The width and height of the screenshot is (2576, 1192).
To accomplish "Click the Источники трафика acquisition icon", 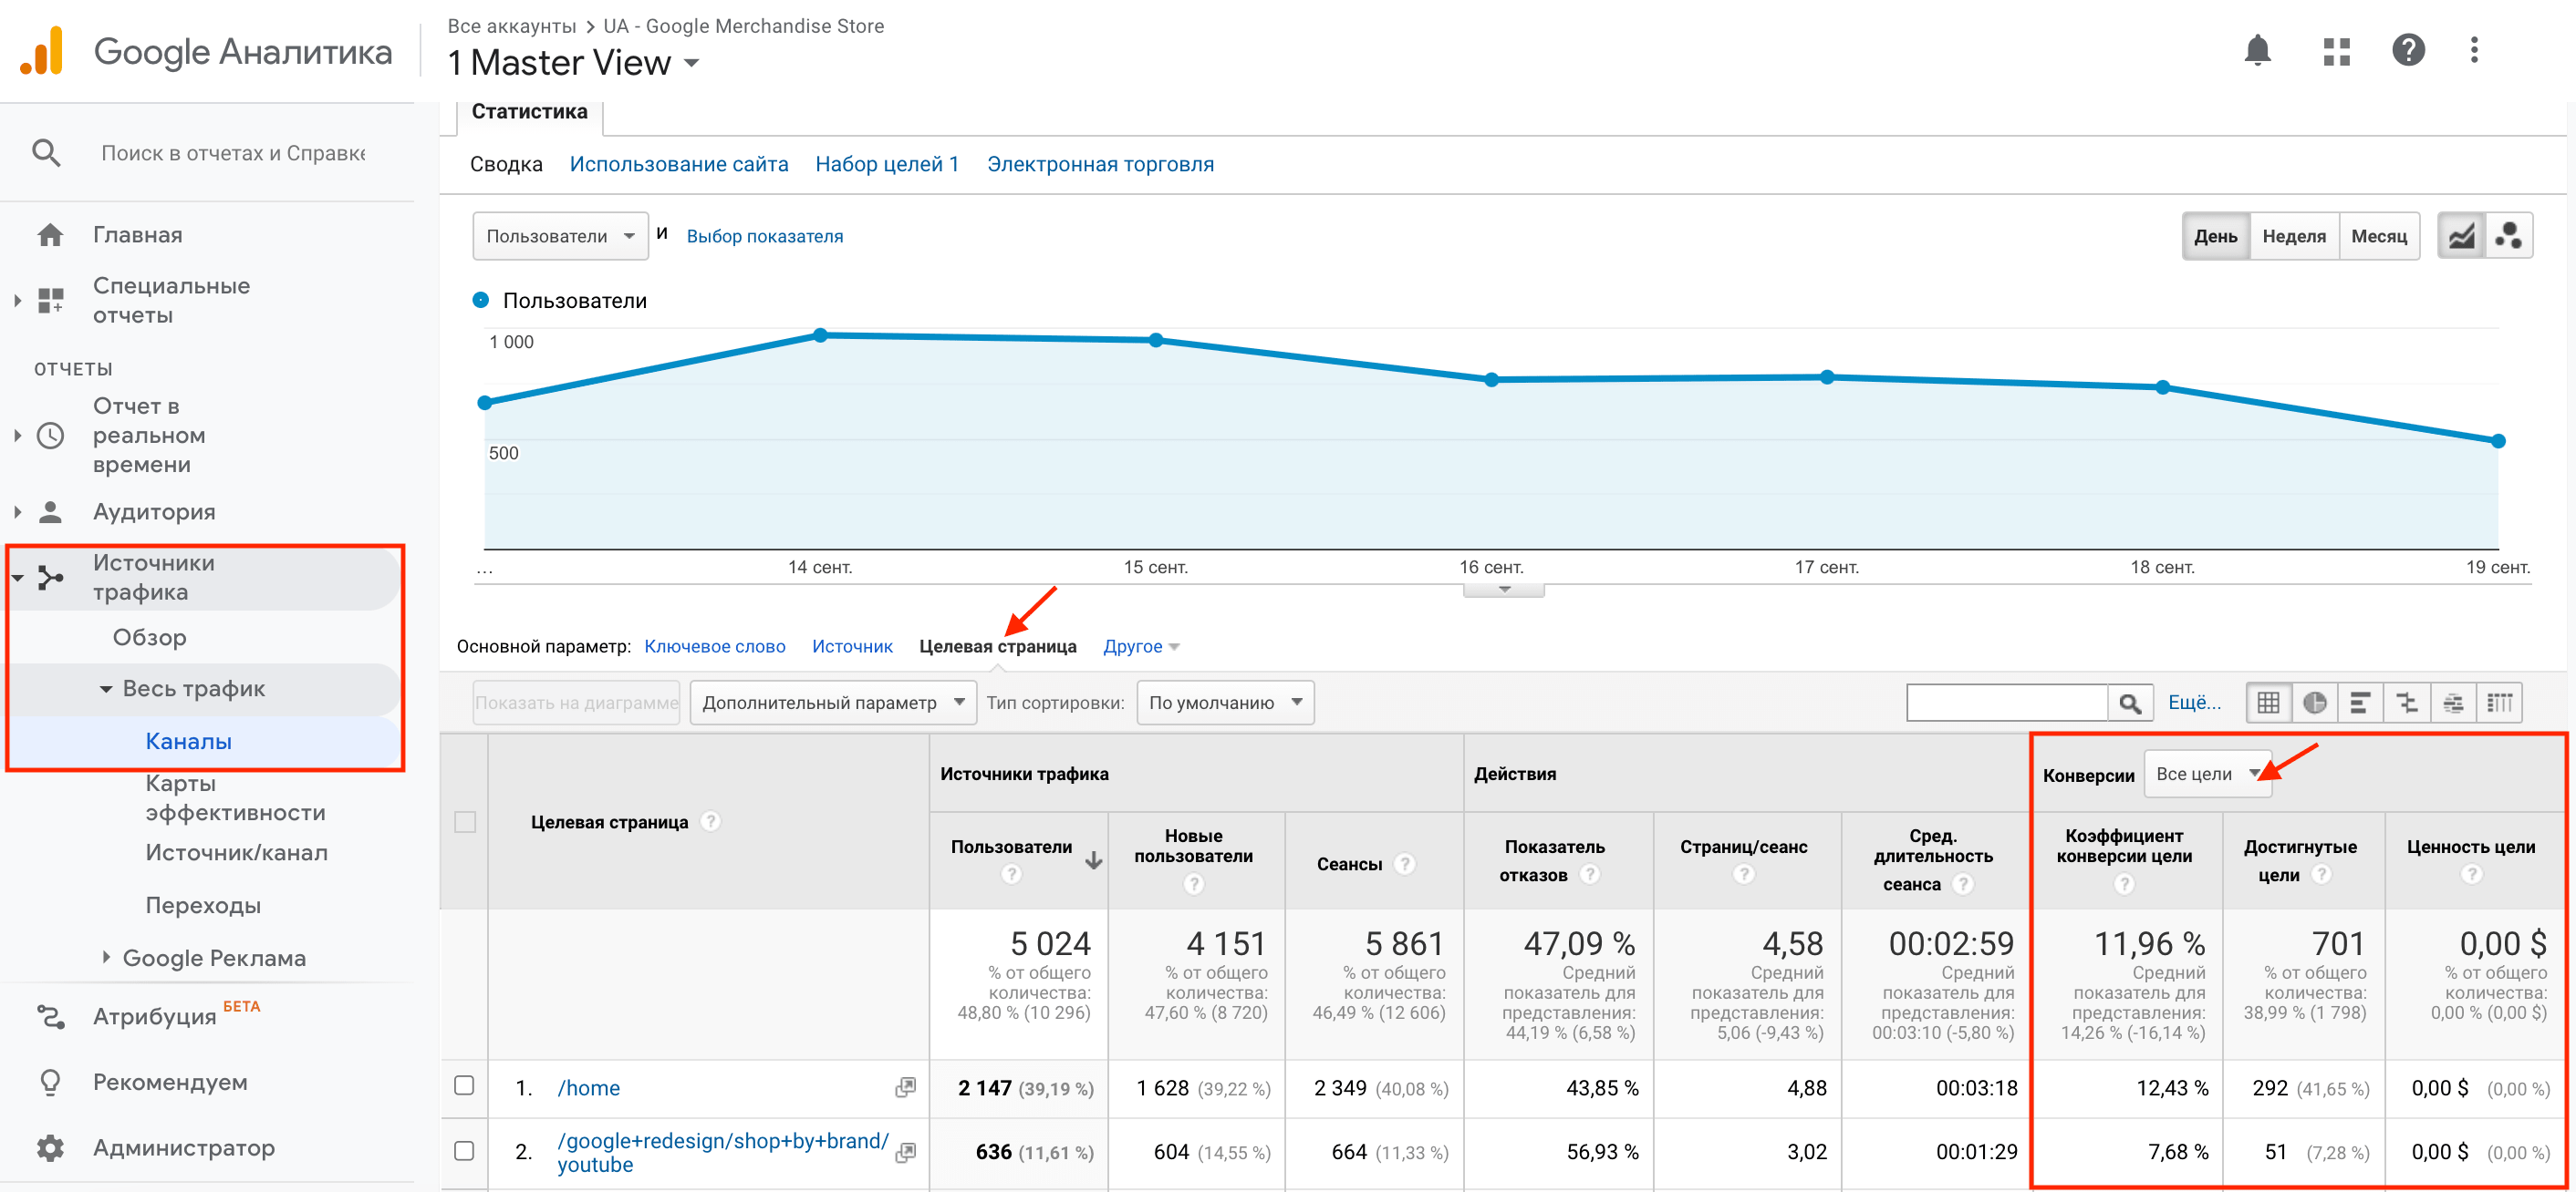I will click(50, 578).
